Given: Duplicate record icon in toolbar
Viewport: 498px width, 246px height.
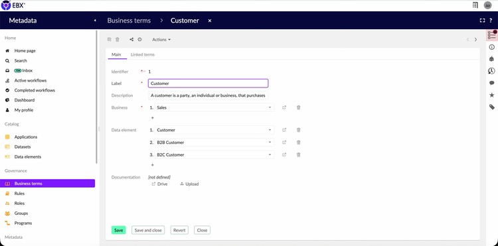Looking at the screenshot, I should [x=110, y=40].
